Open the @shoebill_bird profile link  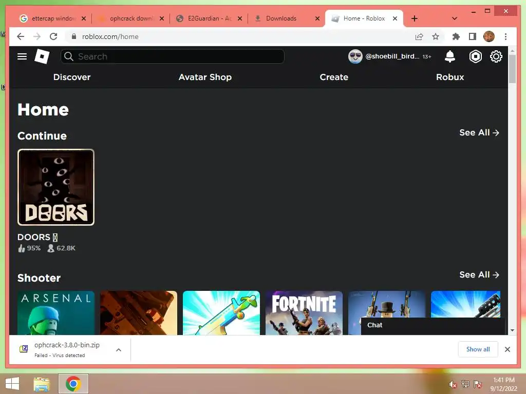[x=392, y=56]
